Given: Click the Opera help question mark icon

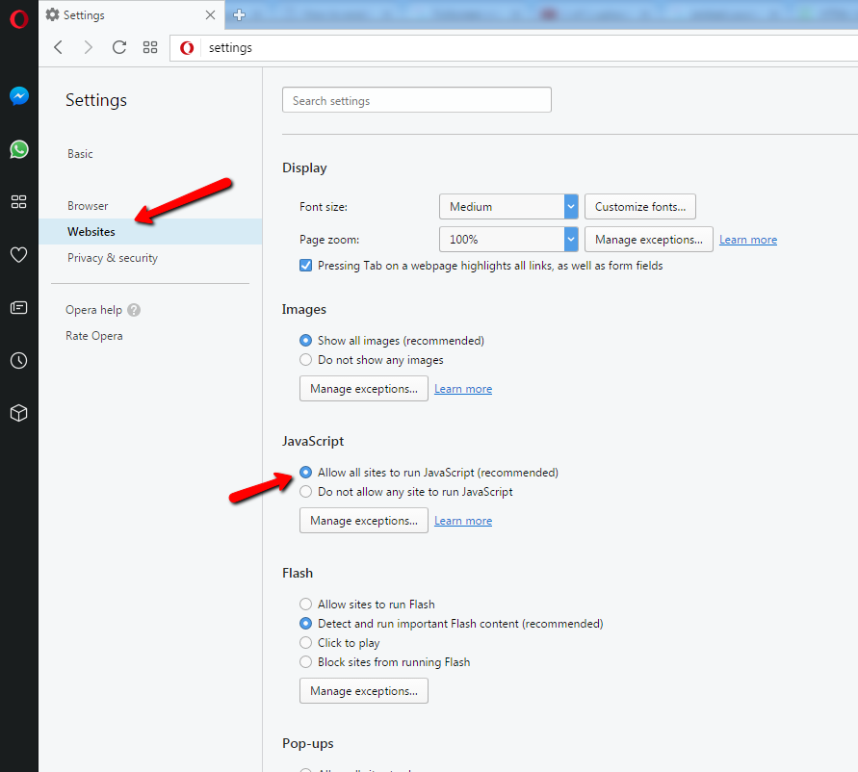Looking at the screenshot, I should tap(134, 310).
